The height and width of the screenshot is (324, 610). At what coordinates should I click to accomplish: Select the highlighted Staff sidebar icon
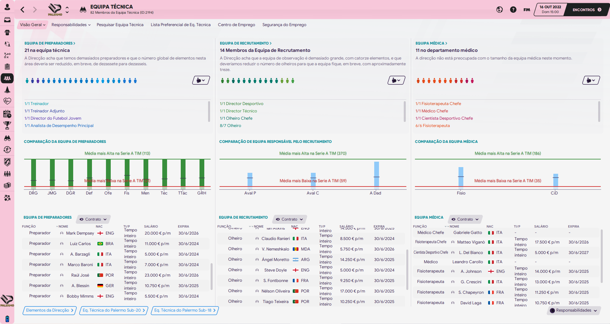[x=7, y=78]
